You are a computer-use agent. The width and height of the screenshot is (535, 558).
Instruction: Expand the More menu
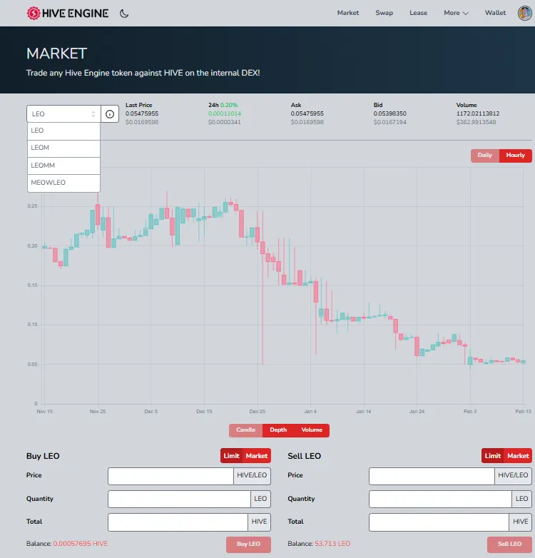pos(456,13)
